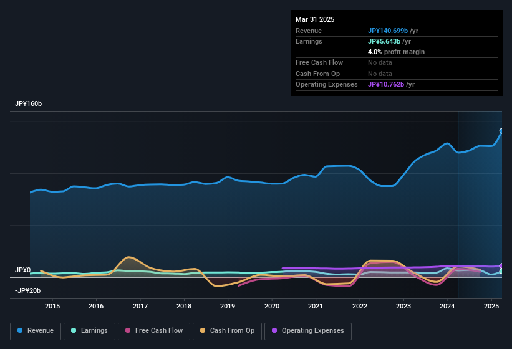
Task: Click the Free Cash Flow tooltip row label
Action: tap(319, 62)
